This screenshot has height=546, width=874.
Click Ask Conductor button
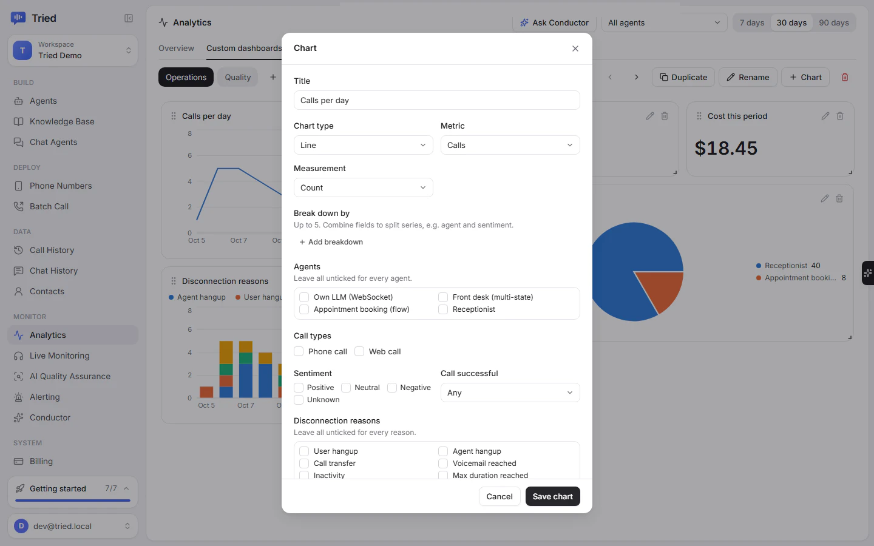tap(554, 22)
